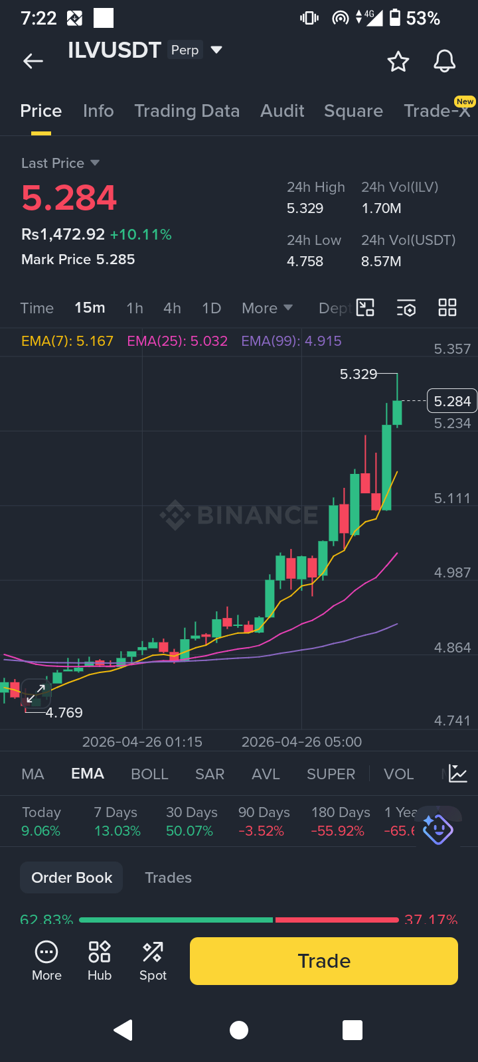Tap the 180 Days -55.92% stat
The width and height of the screenshot is (478, 1062).
pyautogui.click(x=341, y=821)
